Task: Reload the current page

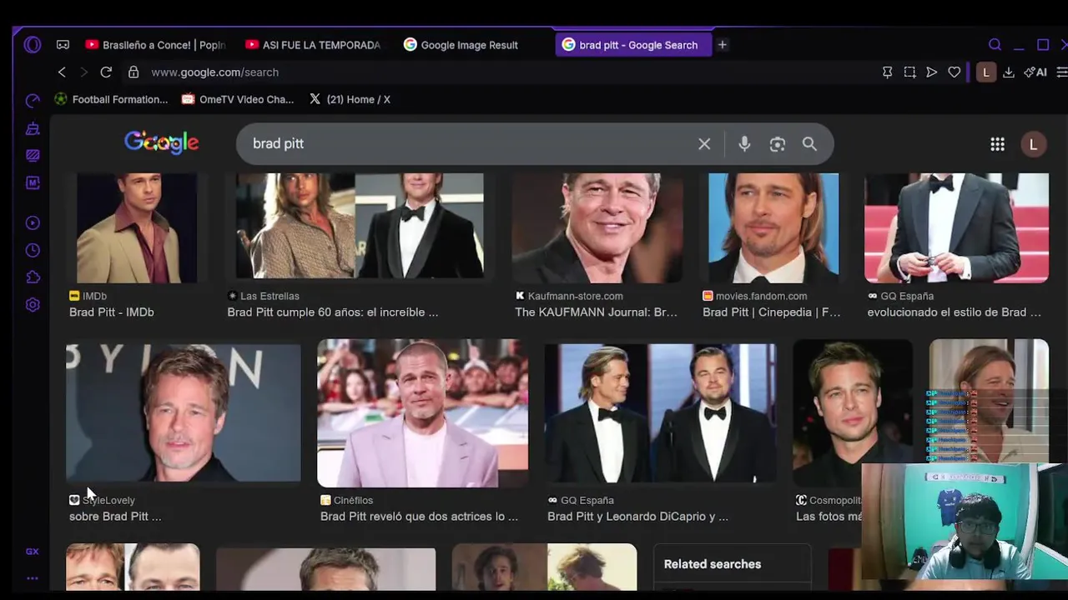Action: (106, 72)
